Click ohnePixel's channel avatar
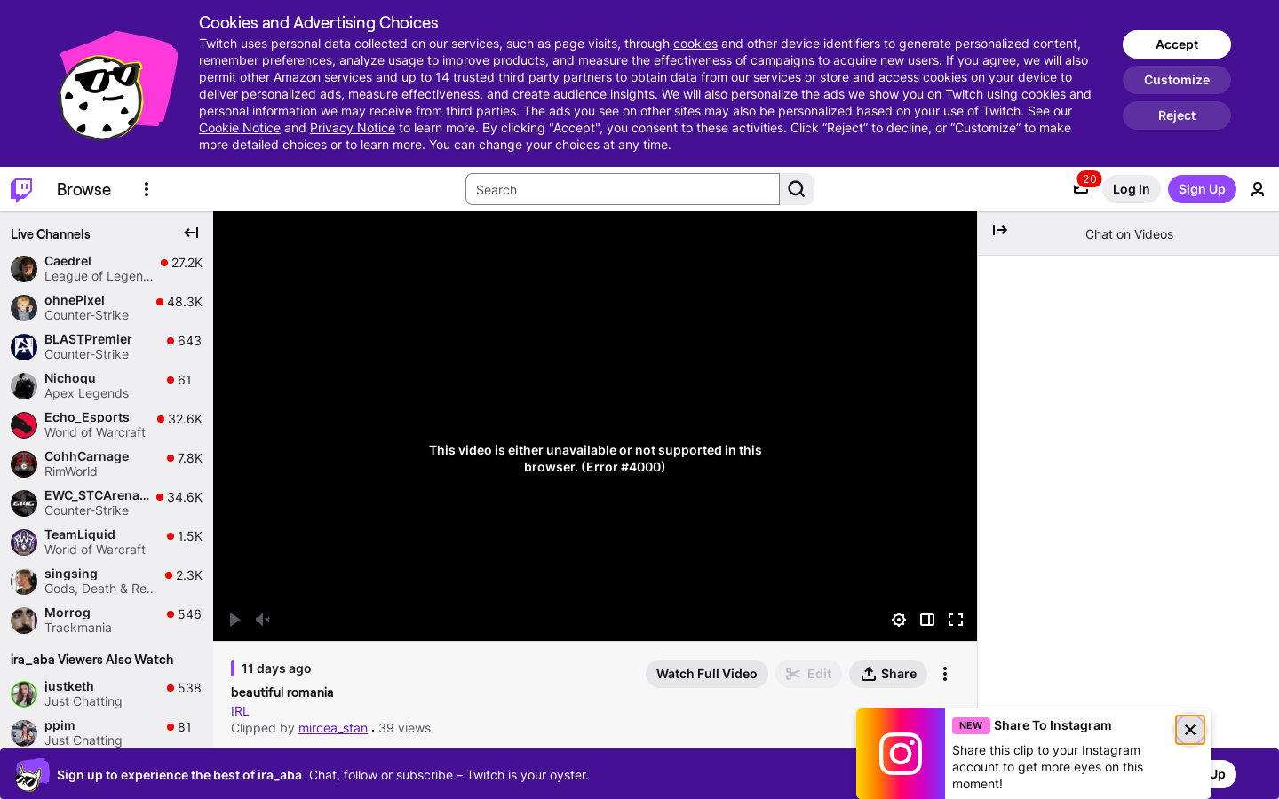This screenshot has height=799, width=1279. point(24,308)
